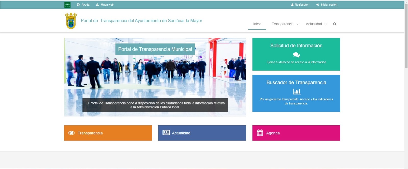
Task: Click the newspaper icon on the Actualidad tile
Action: [x=166, y=133]
